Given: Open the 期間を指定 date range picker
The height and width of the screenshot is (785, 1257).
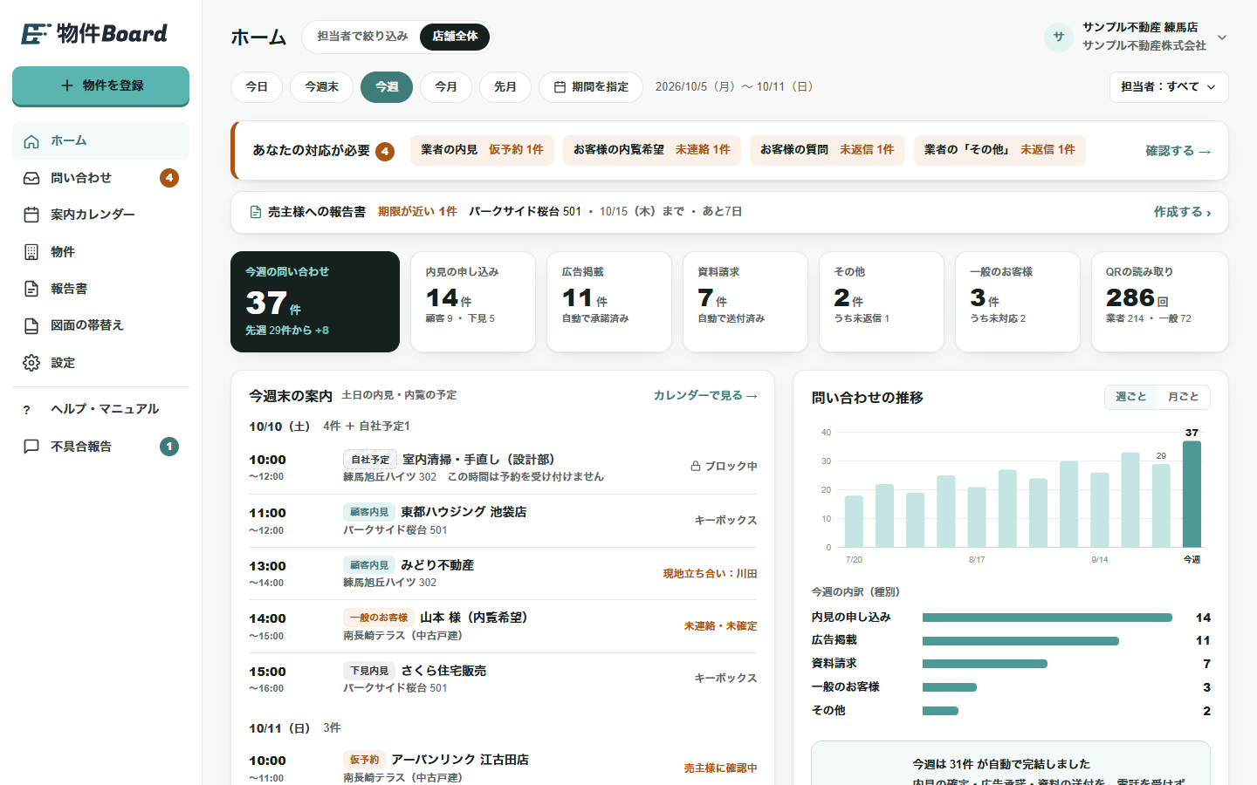Looking at the screenshot, I should tap(591, 87).
